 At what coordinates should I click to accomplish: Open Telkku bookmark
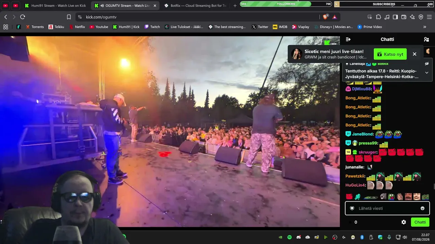(56, 27)
